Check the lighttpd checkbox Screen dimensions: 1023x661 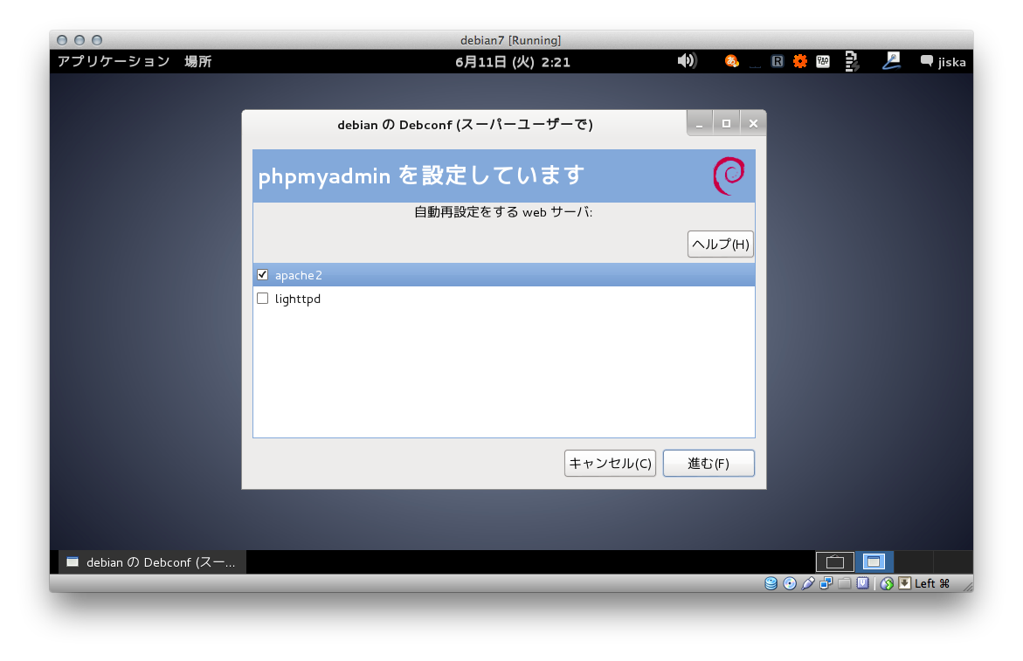[x=262, y=298]
